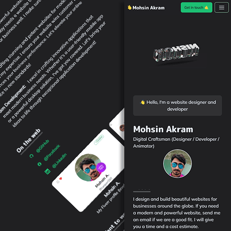Open the @Facebook profile link
The width and height of the screenshot is (231, 231).
52,152
